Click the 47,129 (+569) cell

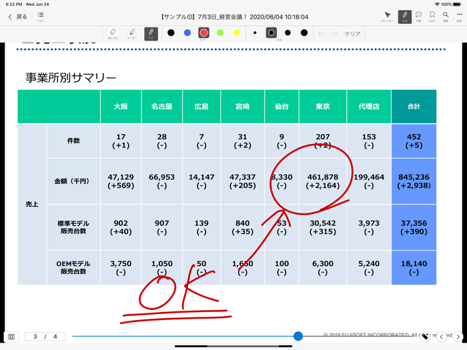coord(121,181)
